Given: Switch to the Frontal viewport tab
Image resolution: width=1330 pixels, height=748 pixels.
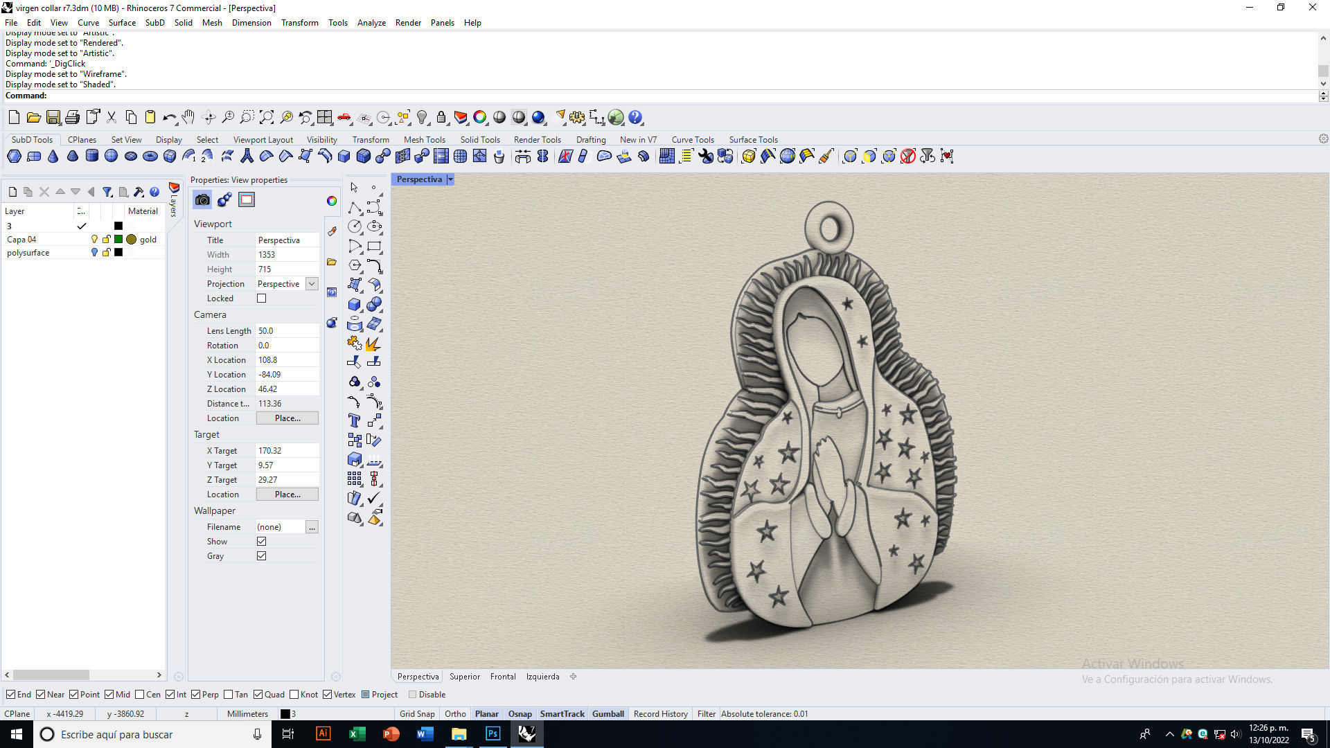Looking at the screenshot, I should tap(503, 677).
